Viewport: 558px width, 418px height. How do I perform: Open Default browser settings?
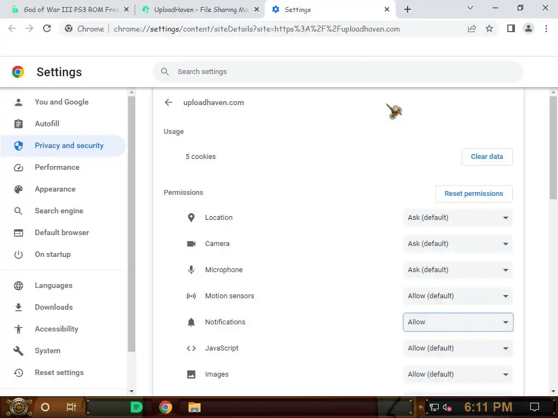coord(63,232)
